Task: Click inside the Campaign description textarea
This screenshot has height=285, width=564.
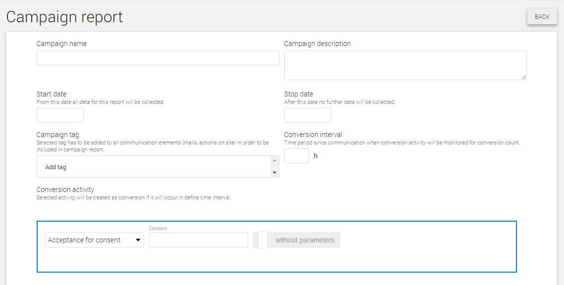Action: (x=406, y=65)
